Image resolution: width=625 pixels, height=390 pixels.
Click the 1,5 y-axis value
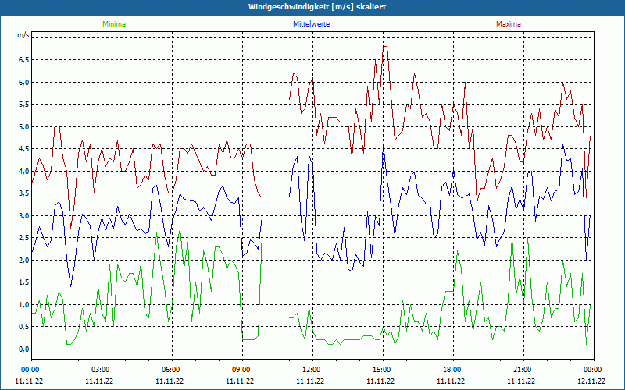click(x=23, y=282)
